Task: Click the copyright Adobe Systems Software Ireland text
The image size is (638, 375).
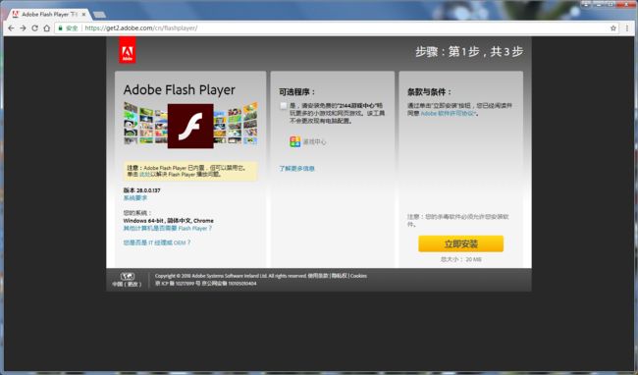Action: [x=231, y=276]
